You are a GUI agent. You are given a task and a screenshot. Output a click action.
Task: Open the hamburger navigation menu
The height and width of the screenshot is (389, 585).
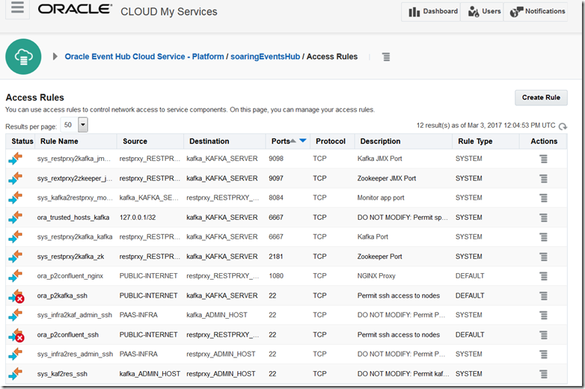point(18,9)
